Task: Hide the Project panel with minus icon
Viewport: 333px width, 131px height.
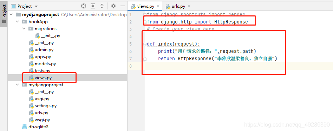Action: point(122,6)
